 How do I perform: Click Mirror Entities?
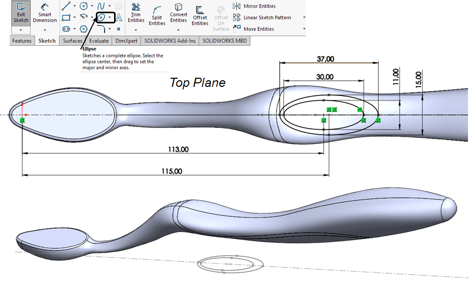(x=260, y=6)
